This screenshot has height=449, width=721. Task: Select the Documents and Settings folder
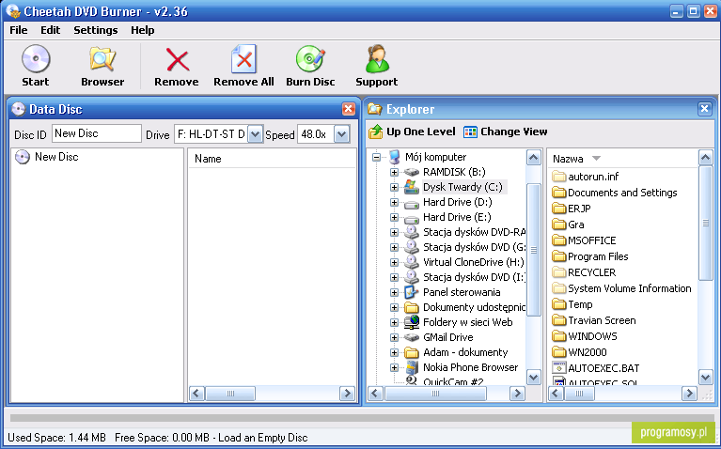pyautogui.click(x=622, y=193)
